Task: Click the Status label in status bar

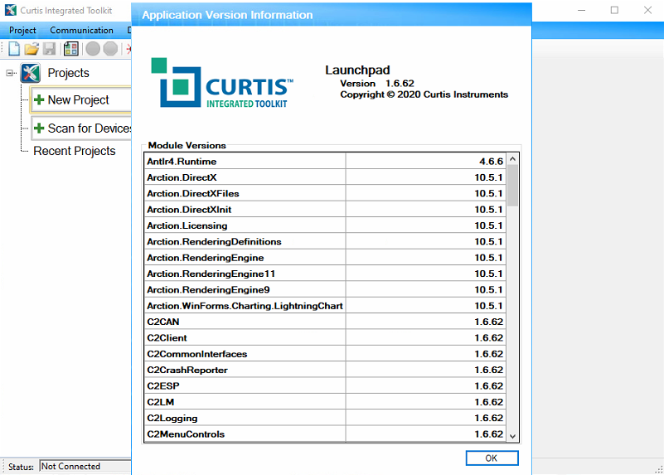Action: tap(21, 467)
